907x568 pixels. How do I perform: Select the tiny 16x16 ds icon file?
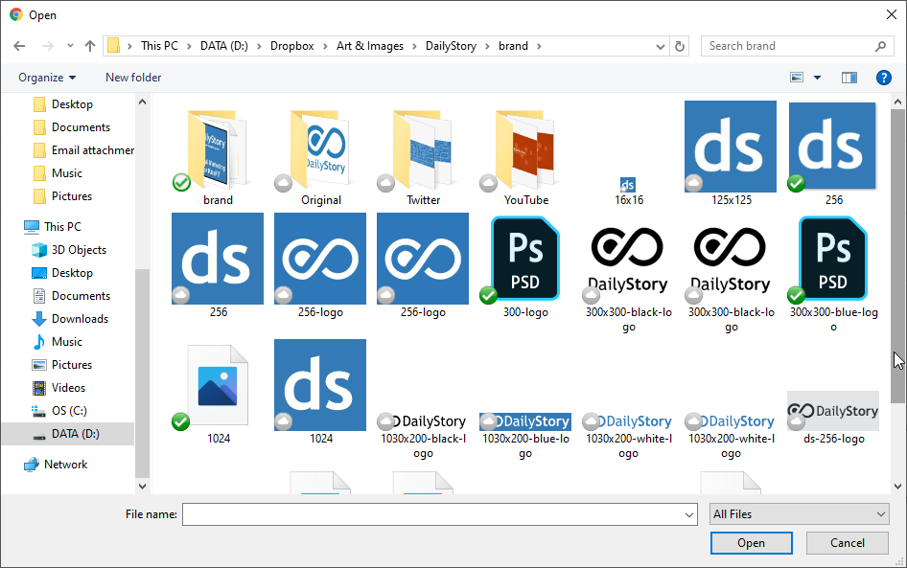point(628,192)
